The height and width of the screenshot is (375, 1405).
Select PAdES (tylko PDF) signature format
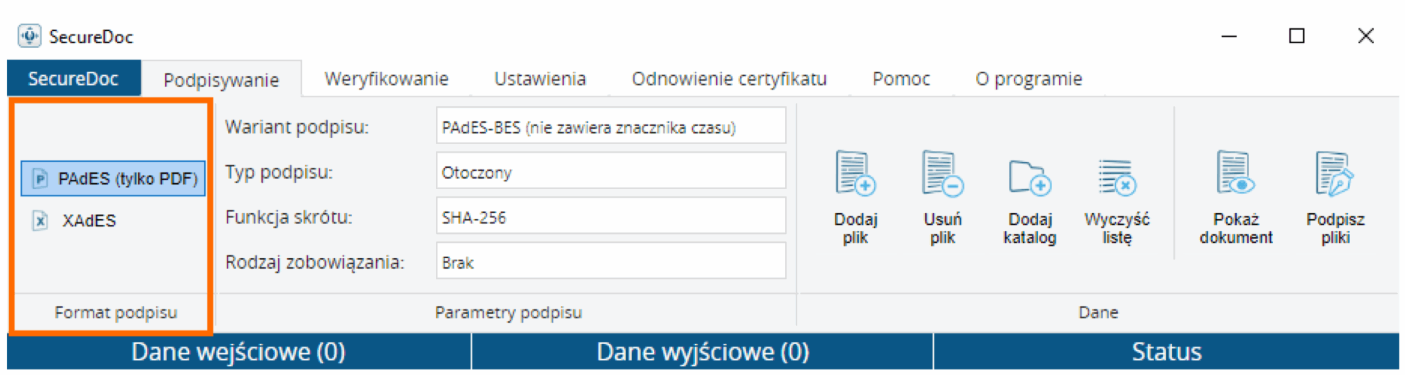point(113,179)
